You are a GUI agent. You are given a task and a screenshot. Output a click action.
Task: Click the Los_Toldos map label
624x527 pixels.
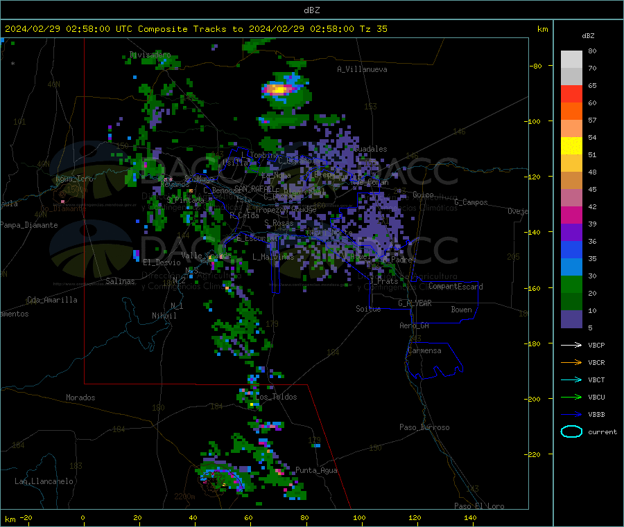[276, 397]
